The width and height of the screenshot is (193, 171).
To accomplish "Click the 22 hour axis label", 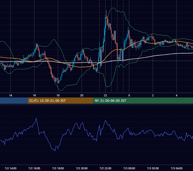I will click(105, 95).
